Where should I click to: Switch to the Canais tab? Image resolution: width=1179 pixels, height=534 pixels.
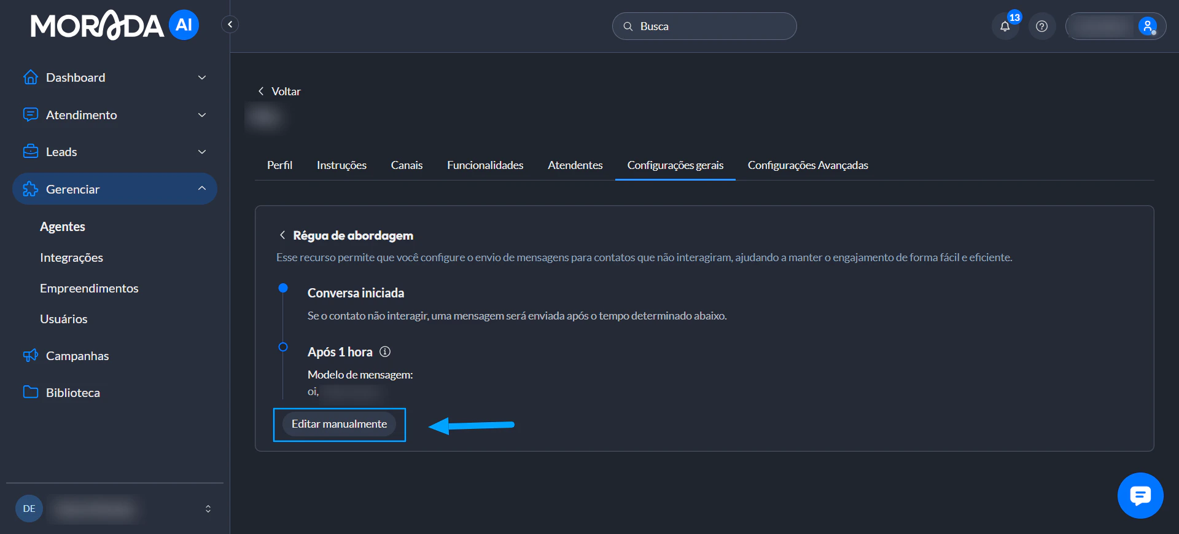point(407,165)
